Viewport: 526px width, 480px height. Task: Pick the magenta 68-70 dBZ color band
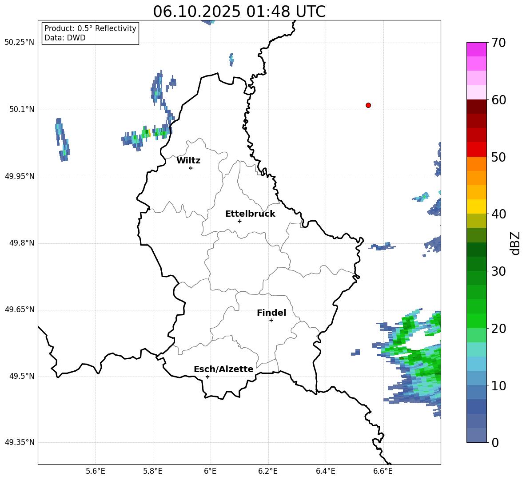click(476, 50)
